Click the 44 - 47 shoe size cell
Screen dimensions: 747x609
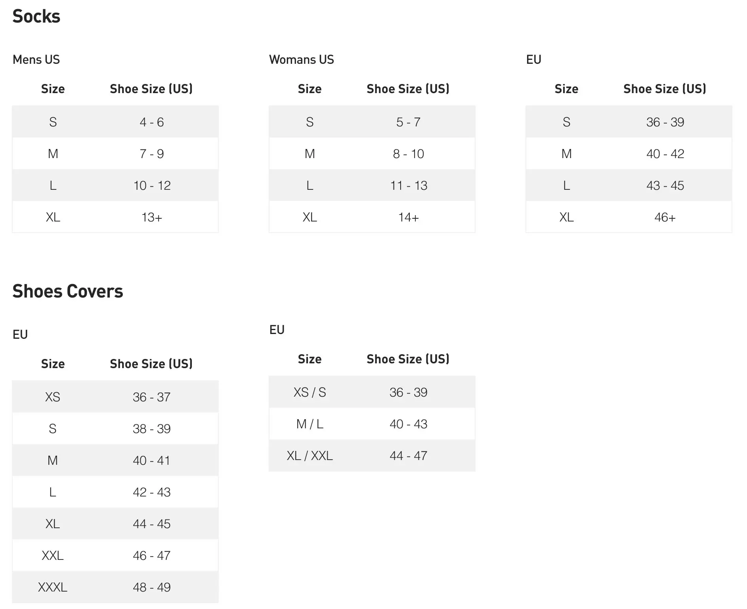pos(409,456)
